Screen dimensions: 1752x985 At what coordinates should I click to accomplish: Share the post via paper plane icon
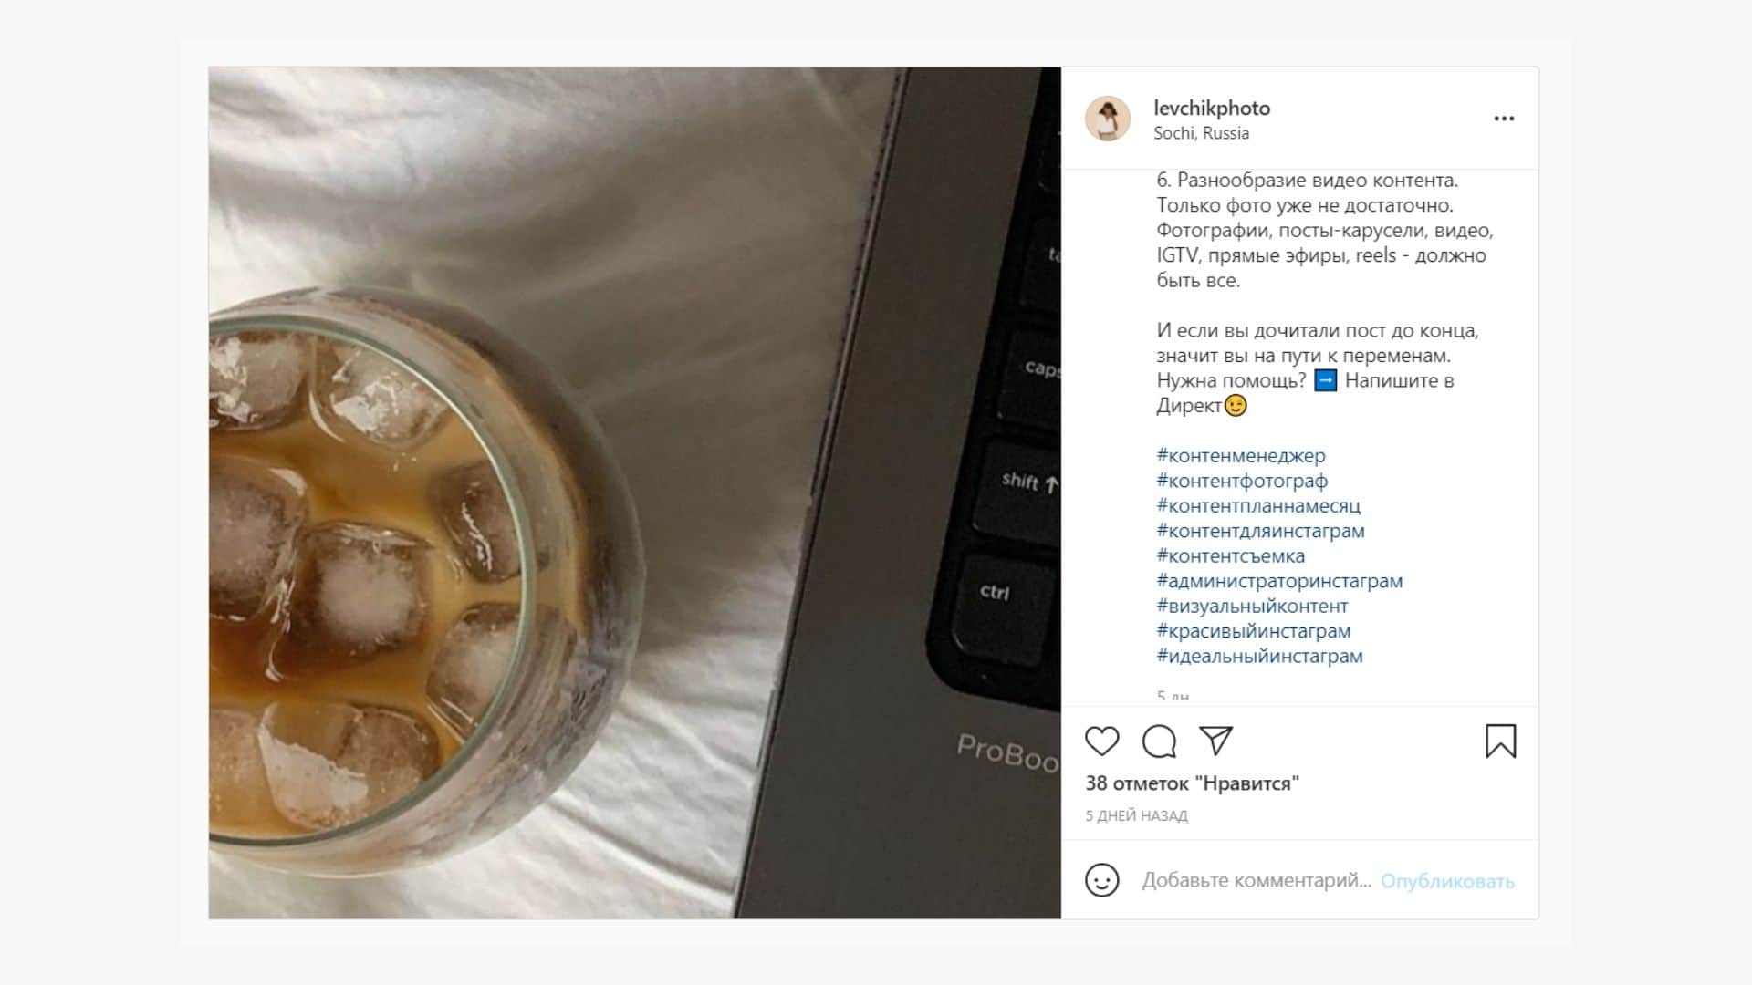coord(1216,741)
